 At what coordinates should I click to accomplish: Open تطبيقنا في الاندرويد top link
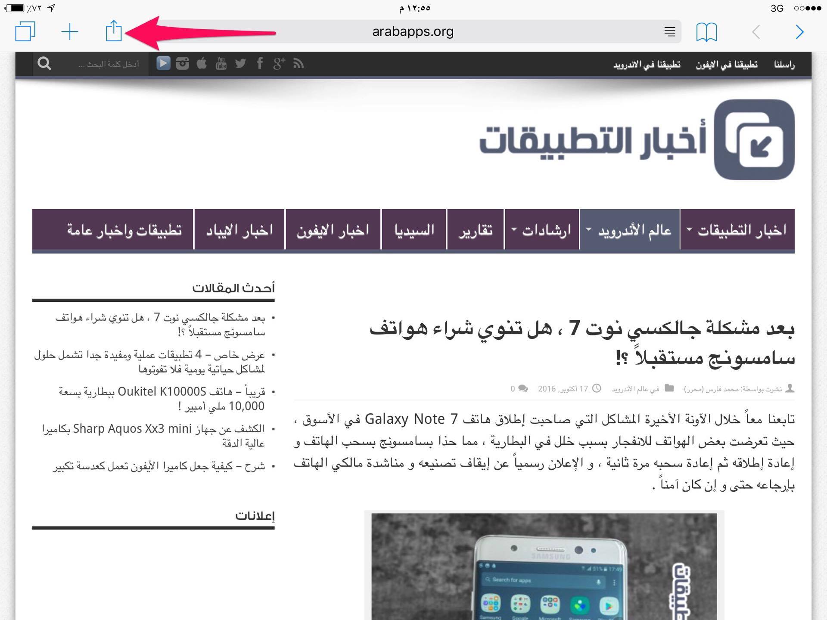click(647, 65)
